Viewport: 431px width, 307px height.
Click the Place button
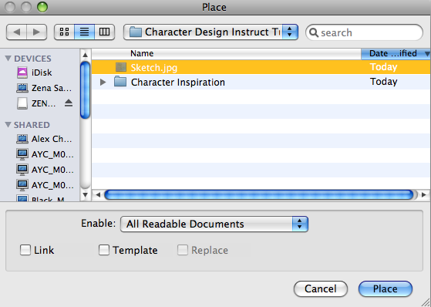386,288
